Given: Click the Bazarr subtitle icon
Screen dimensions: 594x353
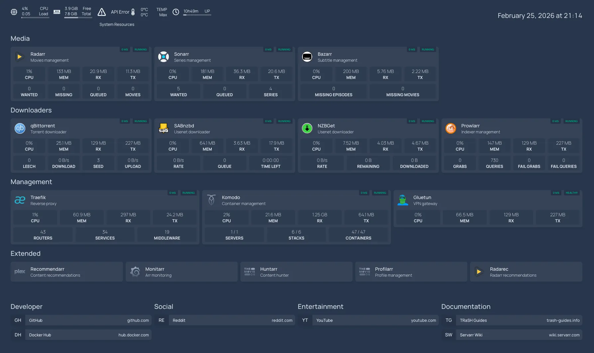Looking at the screenshot, I should pyautogui.click(x=307, y=57).
